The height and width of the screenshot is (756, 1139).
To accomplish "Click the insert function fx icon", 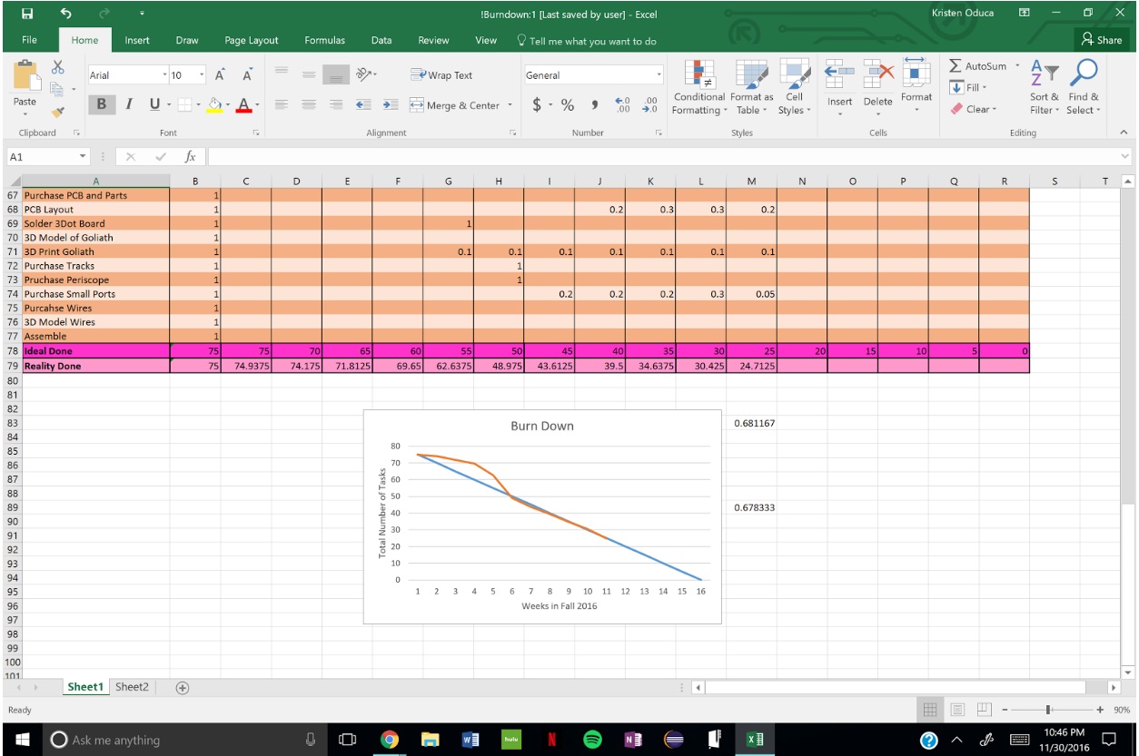I will pyautogui.click(x=190, y=157).
